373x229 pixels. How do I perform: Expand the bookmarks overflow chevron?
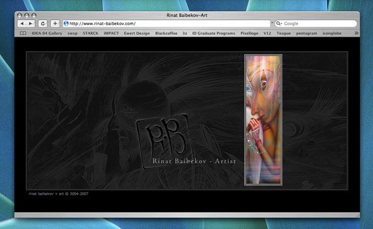(356, 33)
